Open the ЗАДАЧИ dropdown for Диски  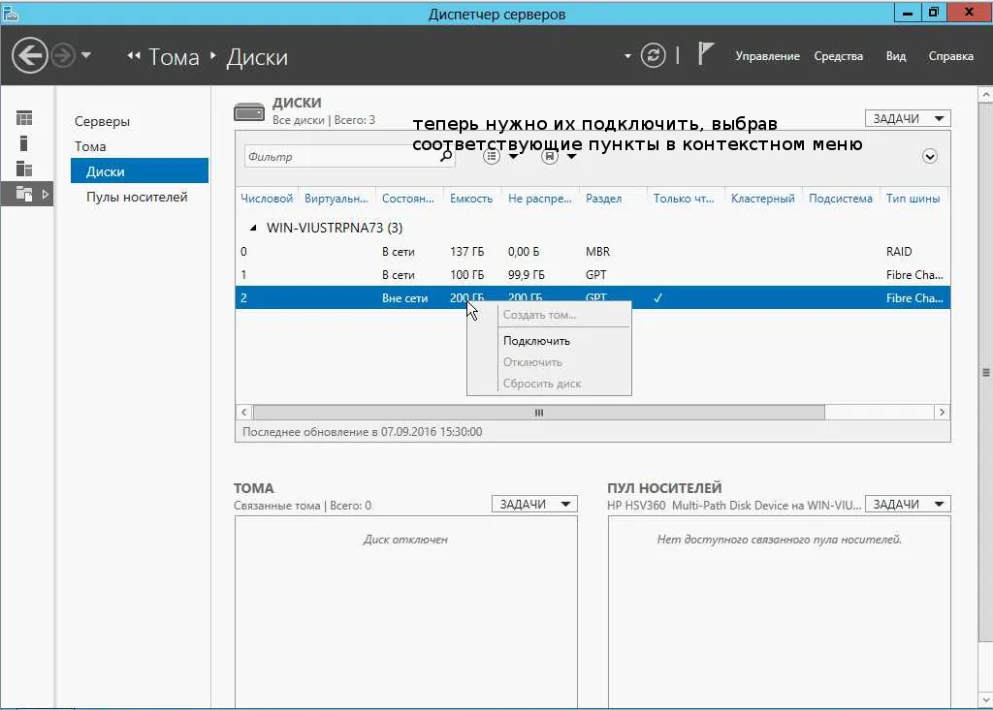pos(908,118)
